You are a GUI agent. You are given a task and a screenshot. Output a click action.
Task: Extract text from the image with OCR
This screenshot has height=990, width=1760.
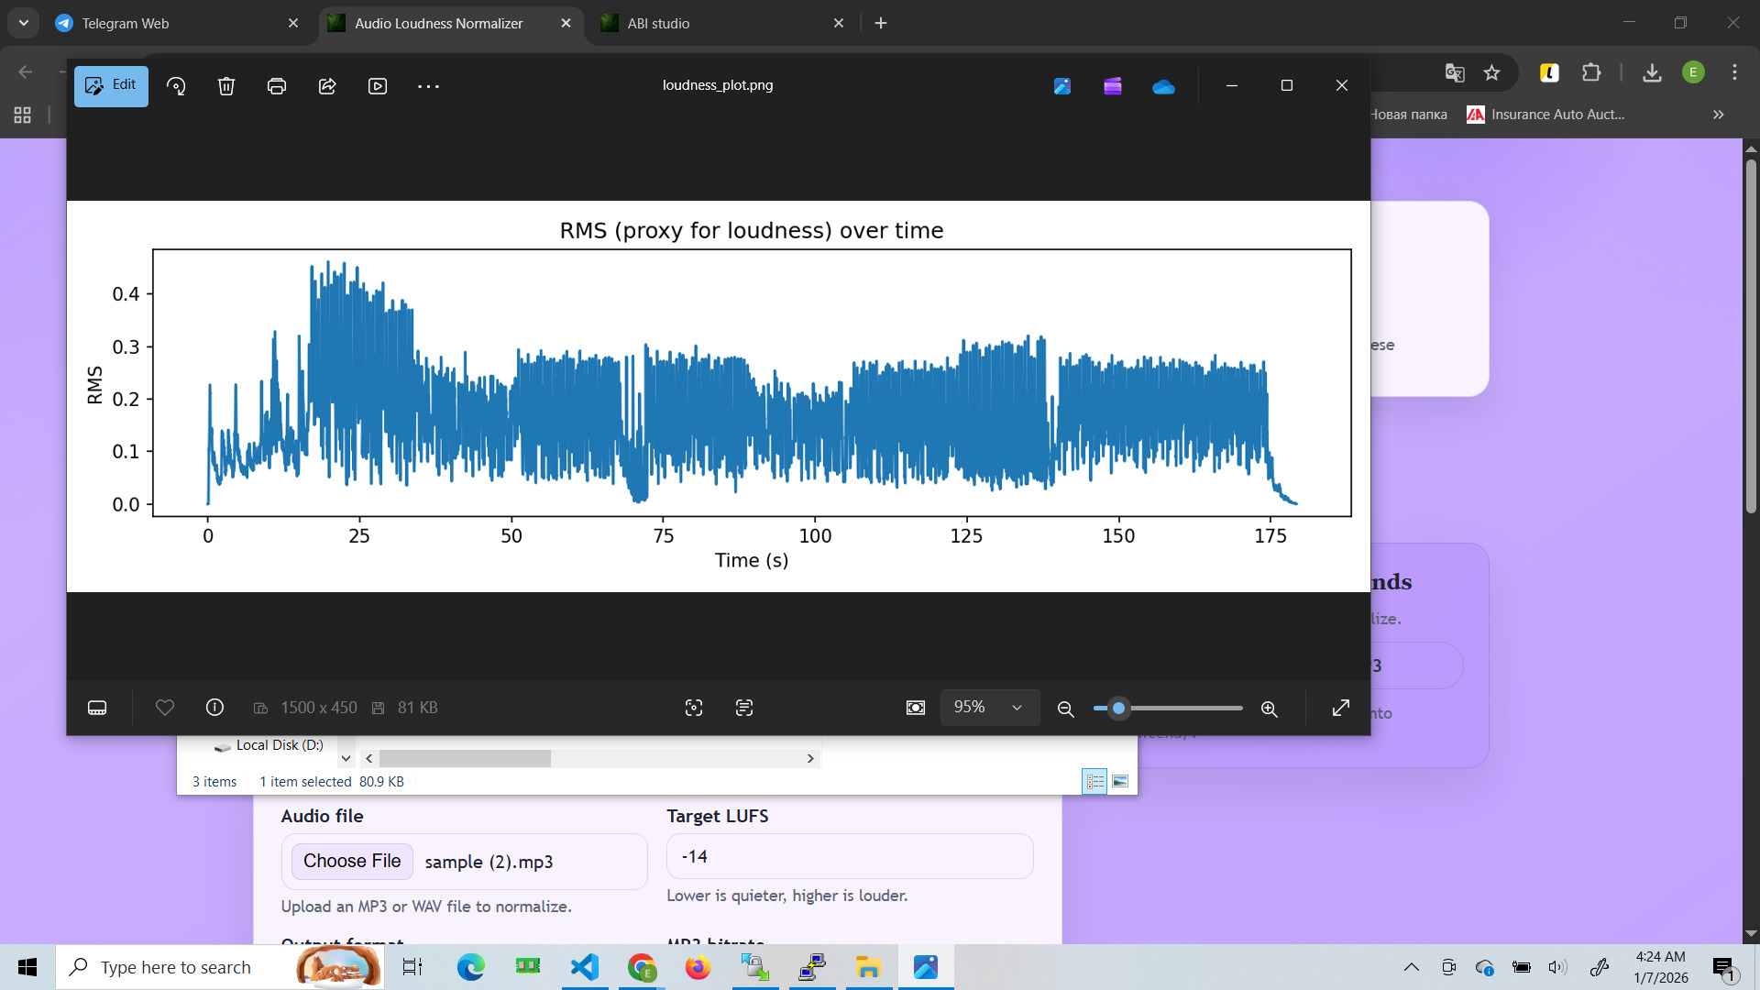[744, 707]
